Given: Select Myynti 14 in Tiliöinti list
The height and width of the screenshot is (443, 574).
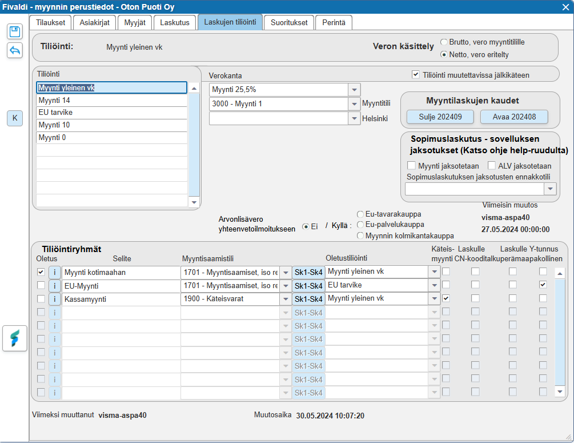Looking at the screenshot, I should pos(111,101).
